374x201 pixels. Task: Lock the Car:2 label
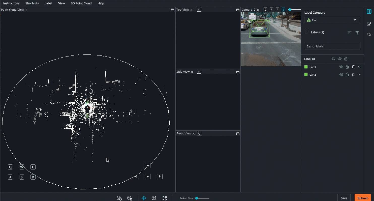pyautogui.click(x=347, y=74)
